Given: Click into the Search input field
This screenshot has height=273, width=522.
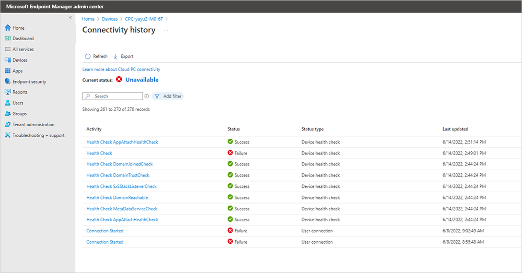Looking at the screenshot, I should 112,96.
